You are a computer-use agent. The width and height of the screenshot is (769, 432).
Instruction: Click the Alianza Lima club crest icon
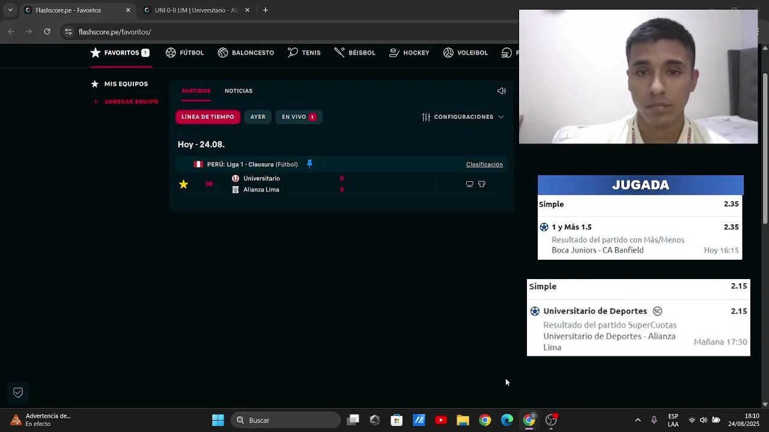pyautogui.click(x=236, y=190)
